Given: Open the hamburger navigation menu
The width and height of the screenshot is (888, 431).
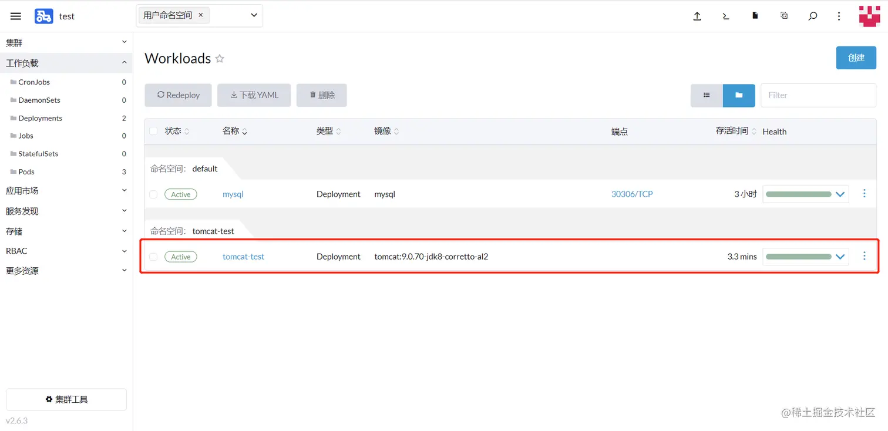Looking at the screenshot, I should 16,16.
